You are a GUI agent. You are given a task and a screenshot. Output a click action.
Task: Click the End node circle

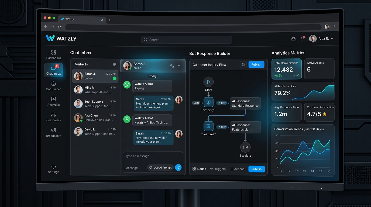click(245, 147)
